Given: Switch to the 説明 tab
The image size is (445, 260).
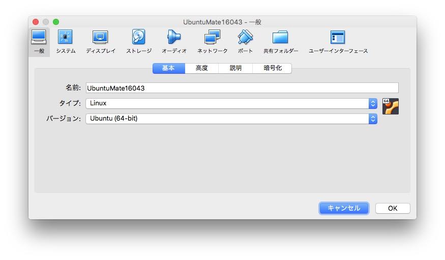Looking at the screenshot, I should point(235,68).
